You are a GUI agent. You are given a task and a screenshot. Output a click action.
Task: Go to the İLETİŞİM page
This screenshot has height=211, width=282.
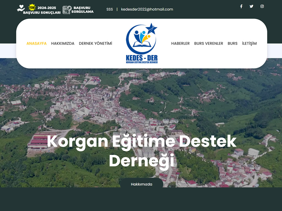pos(249,43)
